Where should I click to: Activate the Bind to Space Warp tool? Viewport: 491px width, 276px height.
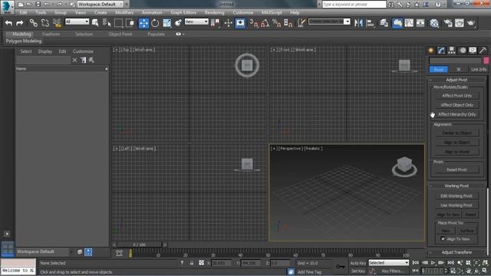click(x=57, y=23)
